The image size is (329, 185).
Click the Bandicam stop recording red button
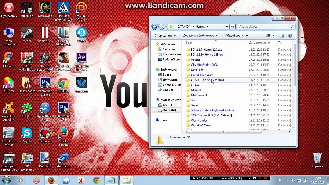click(266, 178)
